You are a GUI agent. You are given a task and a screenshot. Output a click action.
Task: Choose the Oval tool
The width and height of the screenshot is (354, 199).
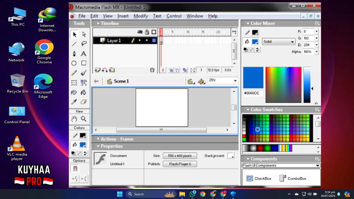tap(74, 63)
